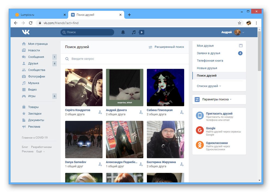Open Андрей Денега cat photo thumbnail
272x193 pixels.
125,88
